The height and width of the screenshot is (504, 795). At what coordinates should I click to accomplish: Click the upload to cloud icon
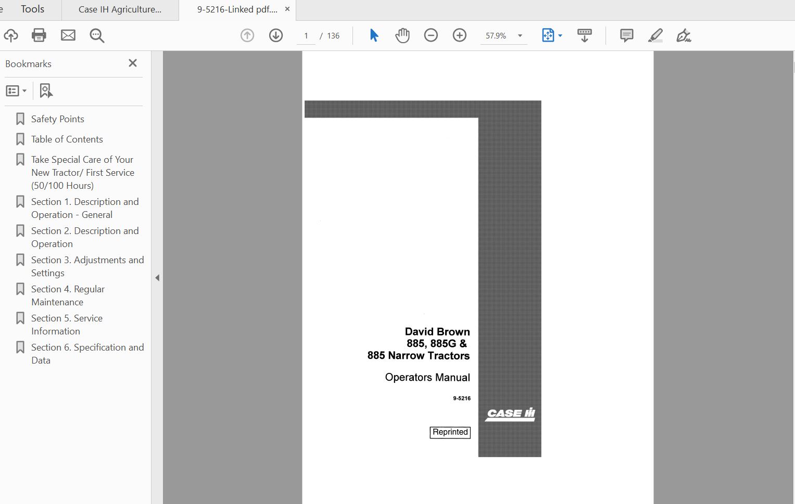coord(11,35)
